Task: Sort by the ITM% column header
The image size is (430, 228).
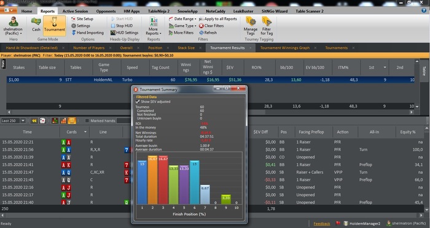Action: click(343, 67)
